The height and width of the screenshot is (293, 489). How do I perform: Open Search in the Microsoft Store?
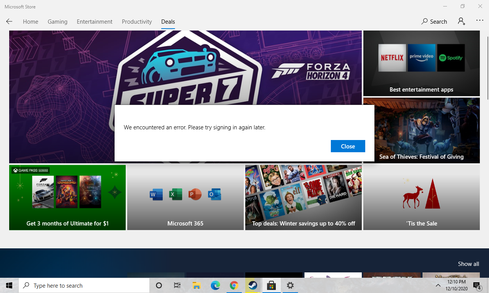(434, 21)
